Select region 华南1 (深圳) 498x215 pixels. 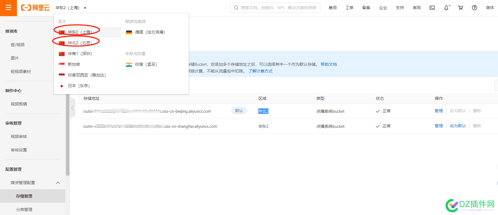[88, 54]
